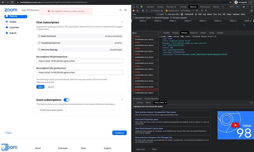Bookmark the page with the star icon
The image size is (254, 152).
230,2
